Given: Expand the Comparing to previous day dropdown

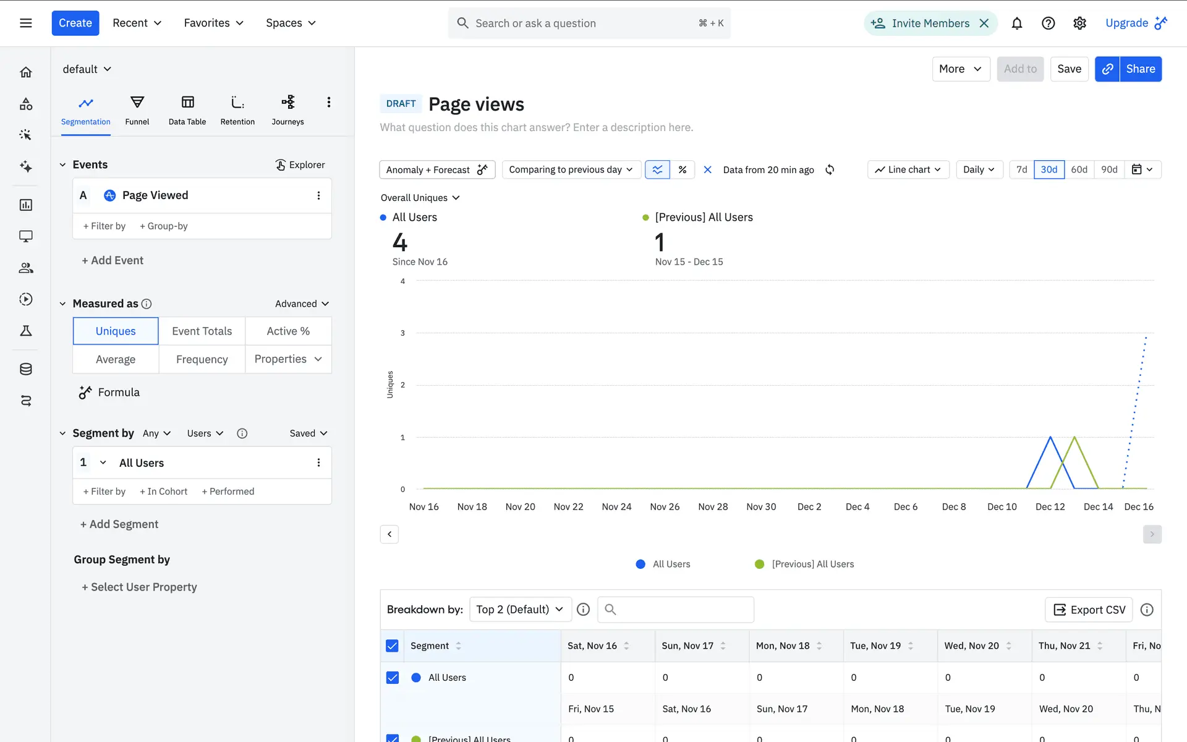Looking at the screenshot, I should pos(571,169).
